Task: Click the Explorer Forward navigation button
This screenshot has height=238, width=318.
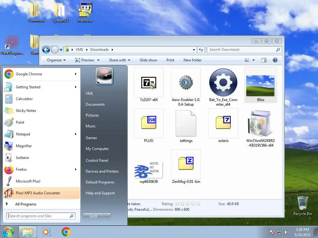Action: [55, 50]
